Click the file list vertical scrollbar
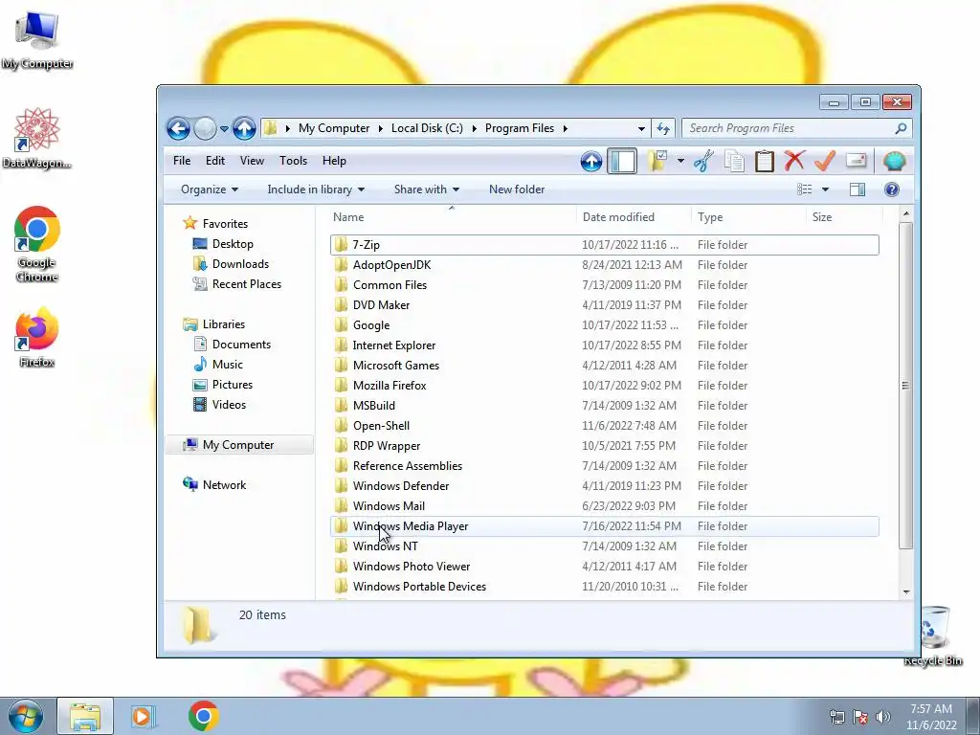980x735 pixels. [x=905, y=386]
